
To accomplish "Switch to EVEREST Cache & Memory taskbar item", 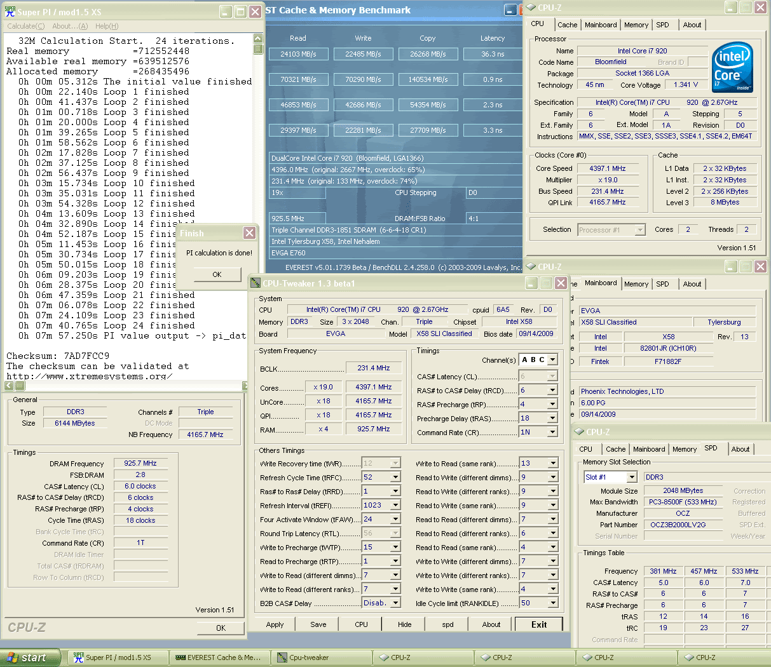I will pyautogui.click(x=219, y=657).
